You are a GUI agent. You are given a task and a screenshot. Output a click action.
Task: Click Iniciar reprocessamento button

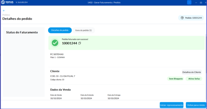click(172, 105)
